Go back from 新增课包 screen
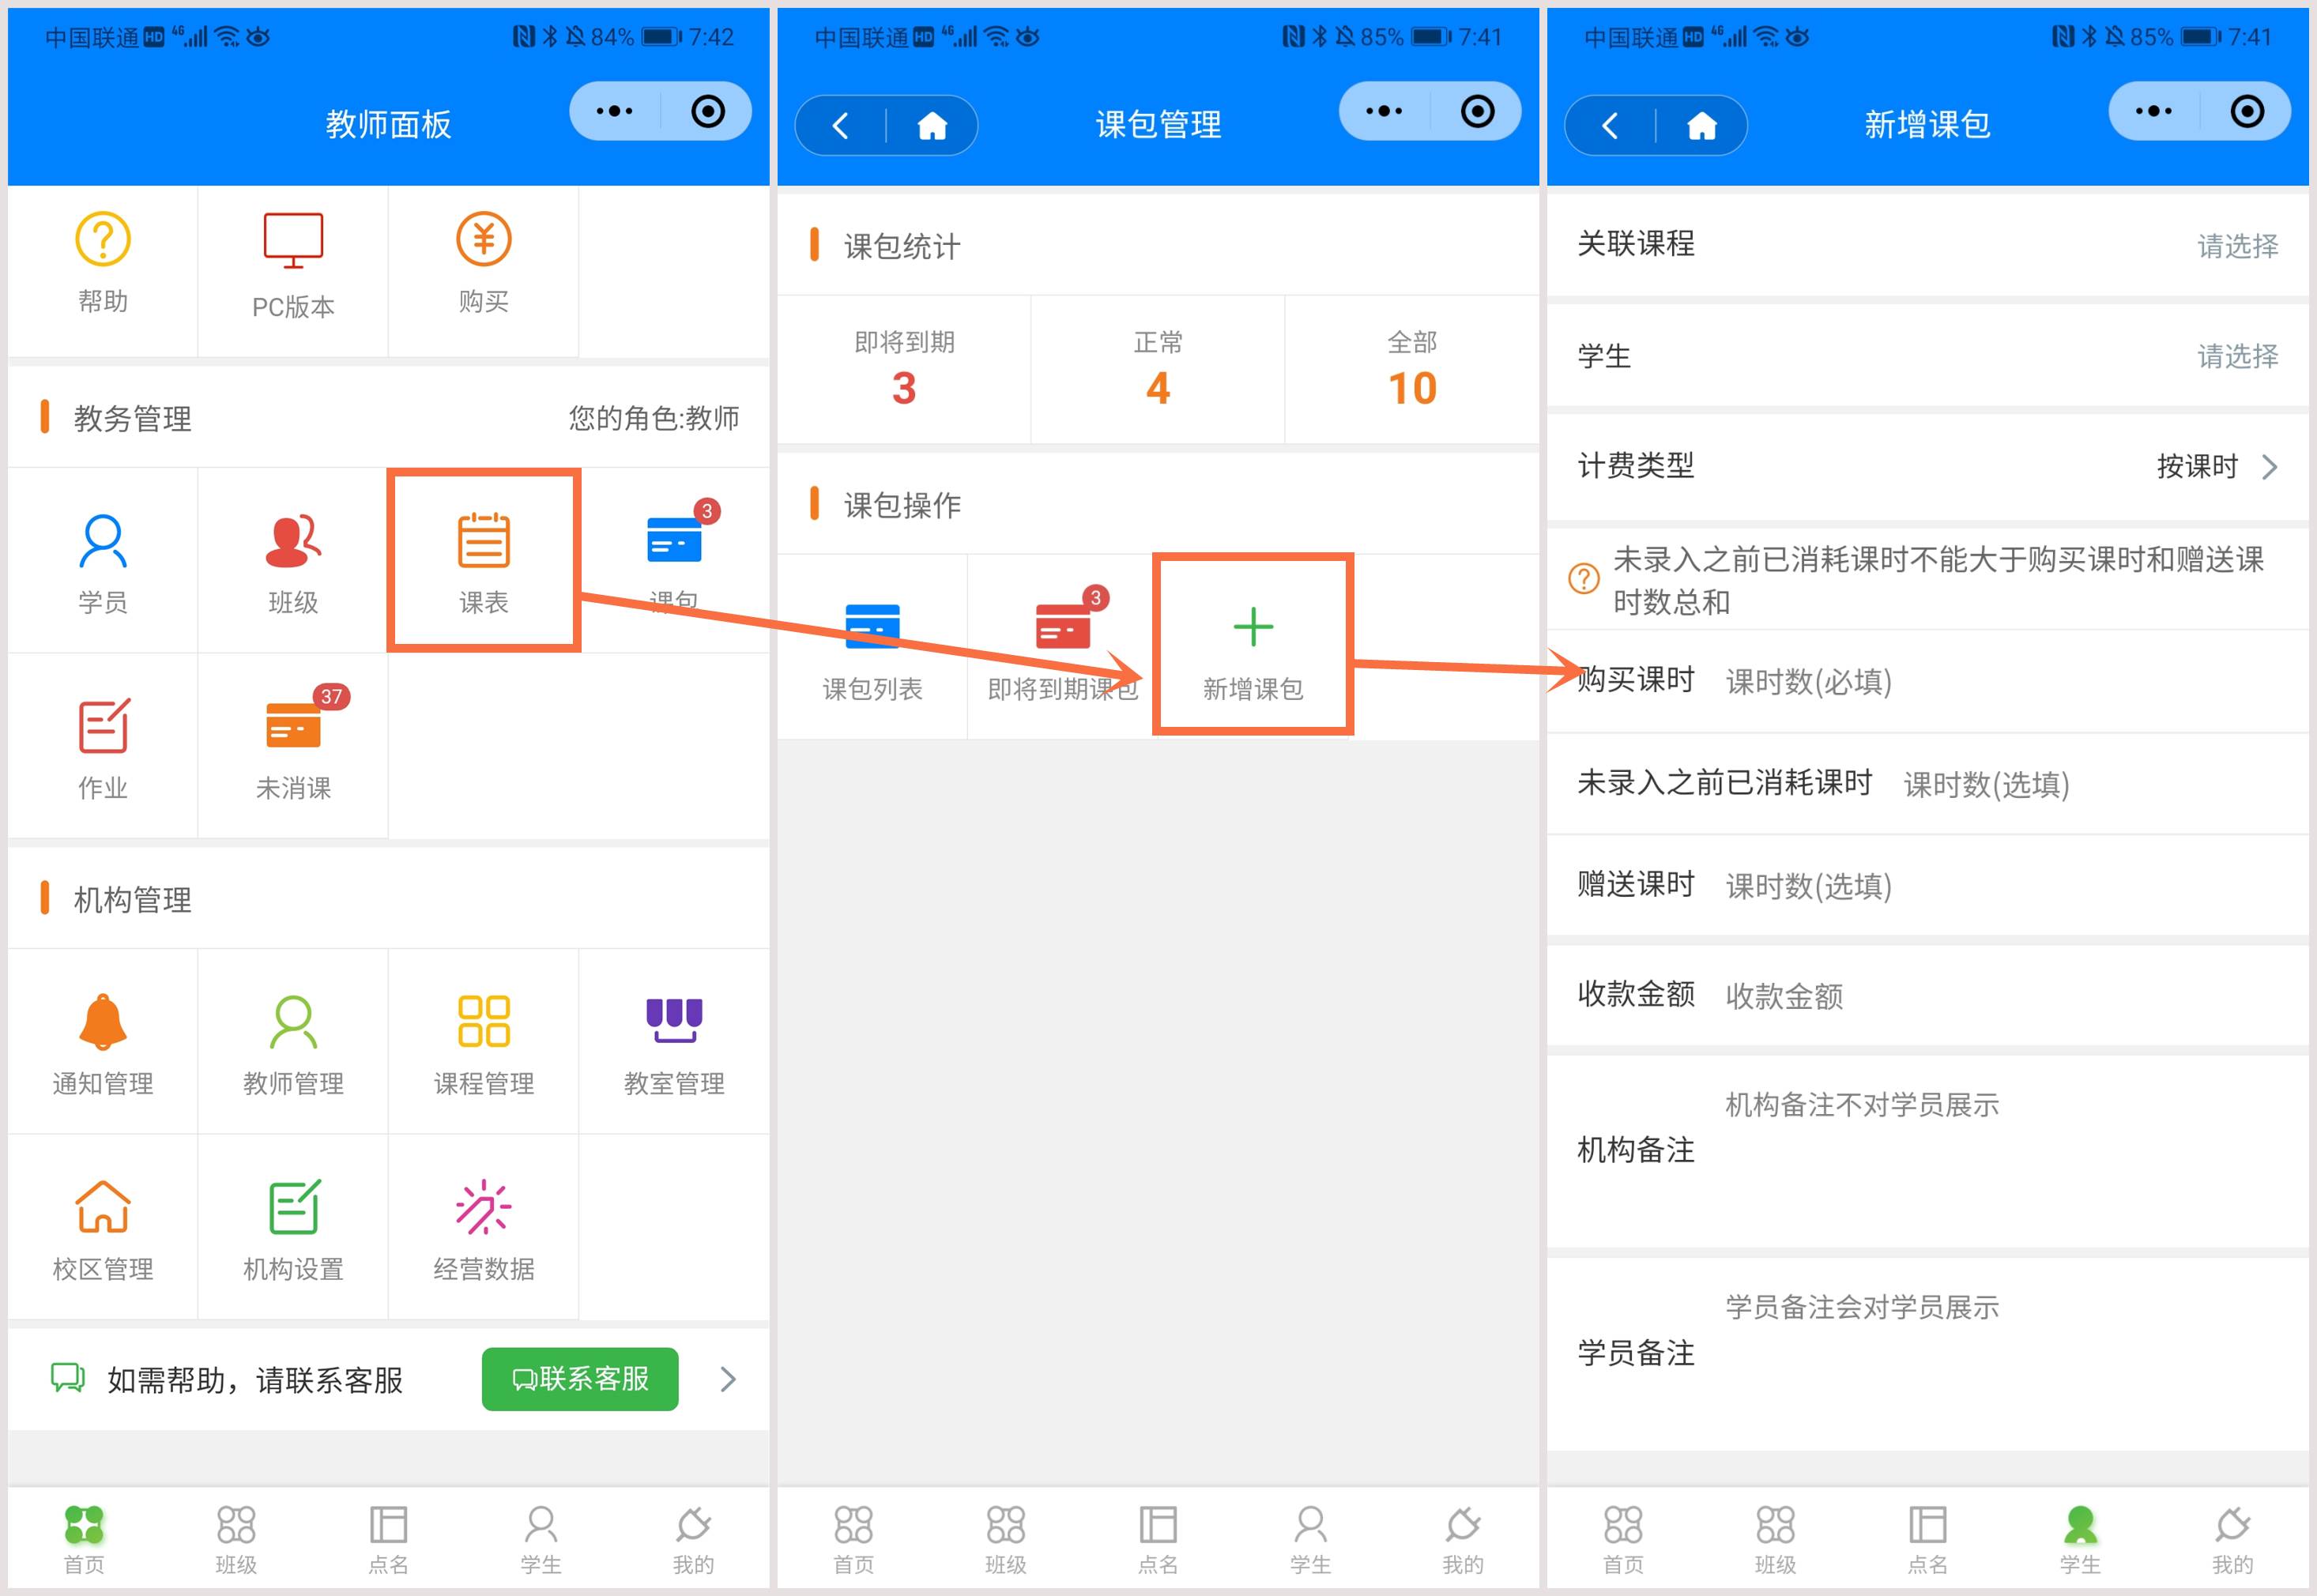 click(x=1610, y=126)
